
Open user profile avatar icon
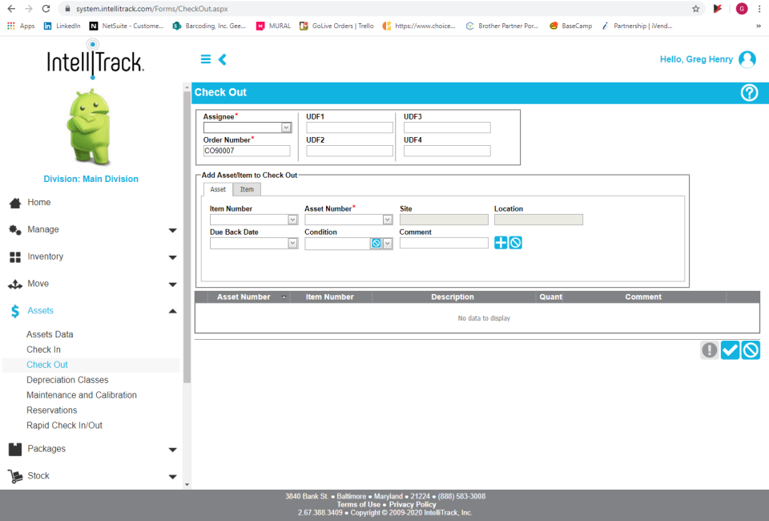pyautogui.click(x=747, y=59)
